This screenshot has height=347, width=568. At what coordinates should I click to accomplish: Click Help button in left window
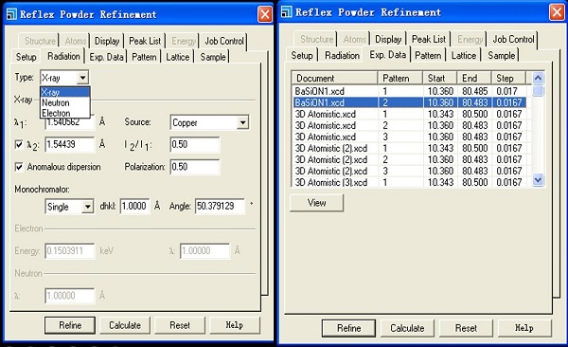(x=235, y=325)
